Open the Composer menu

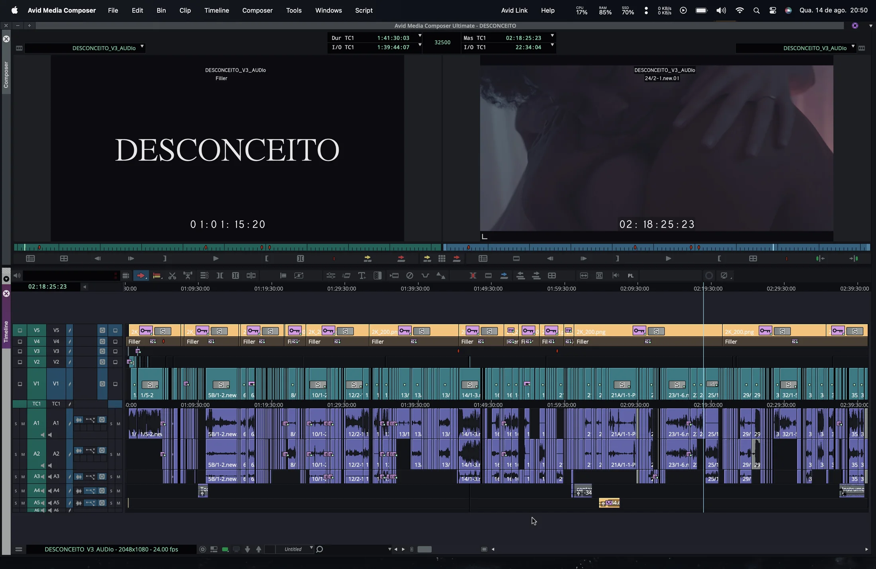click(258, 10)
